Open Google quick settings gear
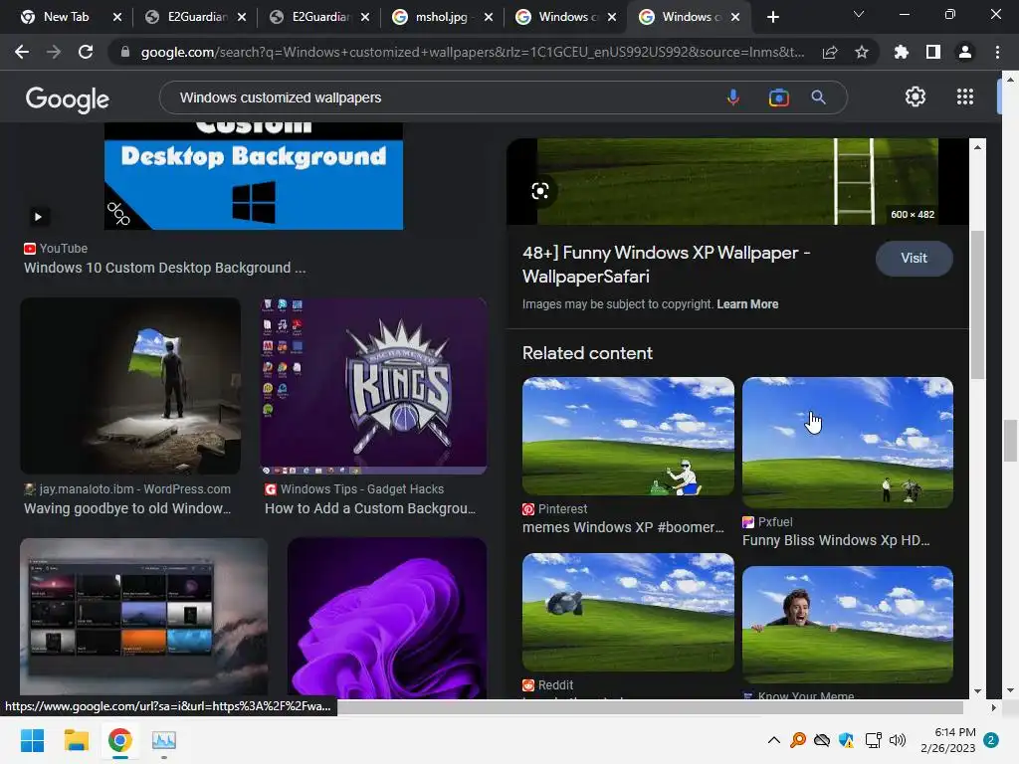1019x764 pixels. (x=916, y=96)
